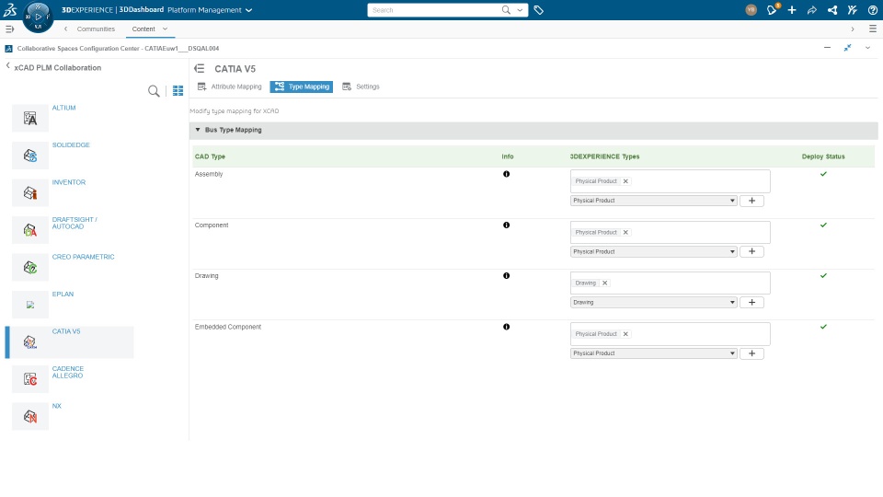
Task: Open the Communities tab
Action: [96, 29]
